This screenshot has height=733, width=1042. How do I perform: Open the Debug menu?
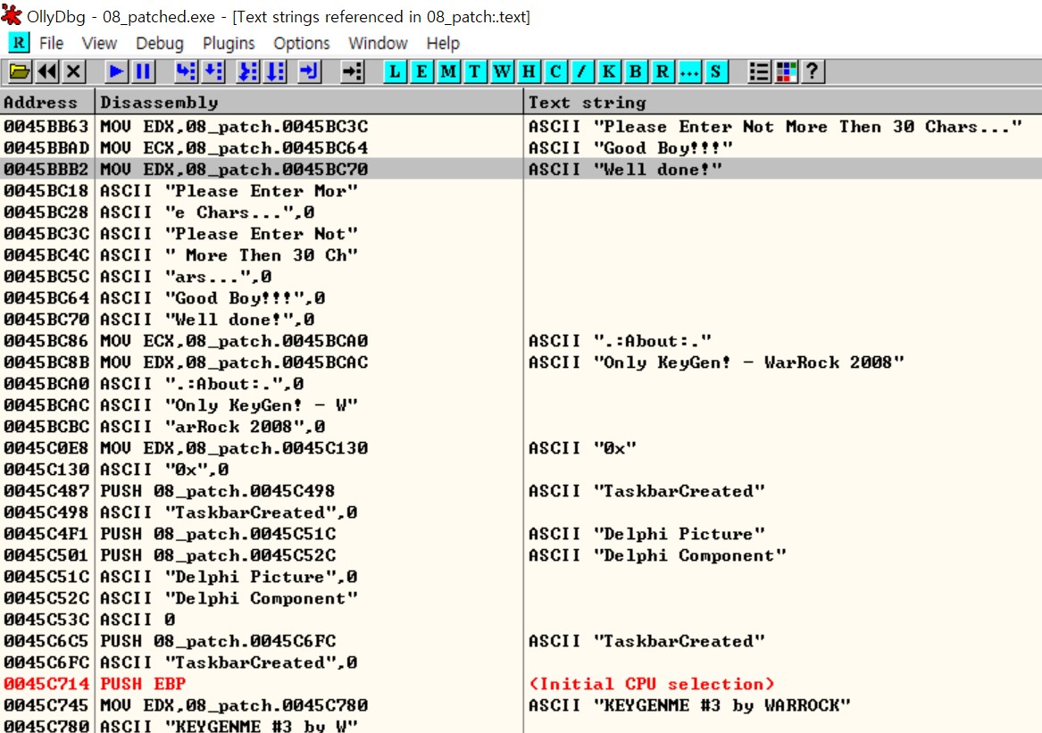(x=160, y=43)
